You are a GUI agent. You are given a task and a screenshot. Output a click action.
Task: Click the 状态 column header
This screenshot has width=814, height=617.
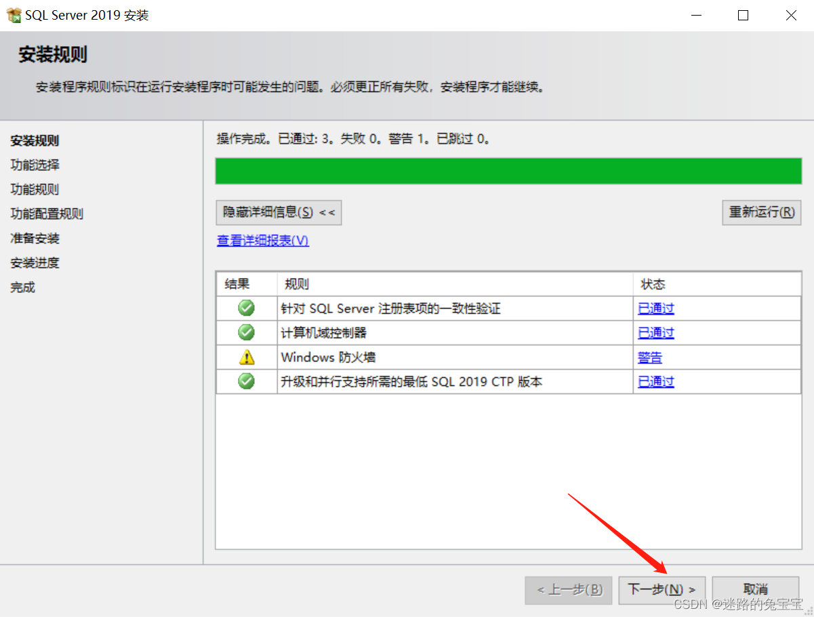(x=717, y=284)
